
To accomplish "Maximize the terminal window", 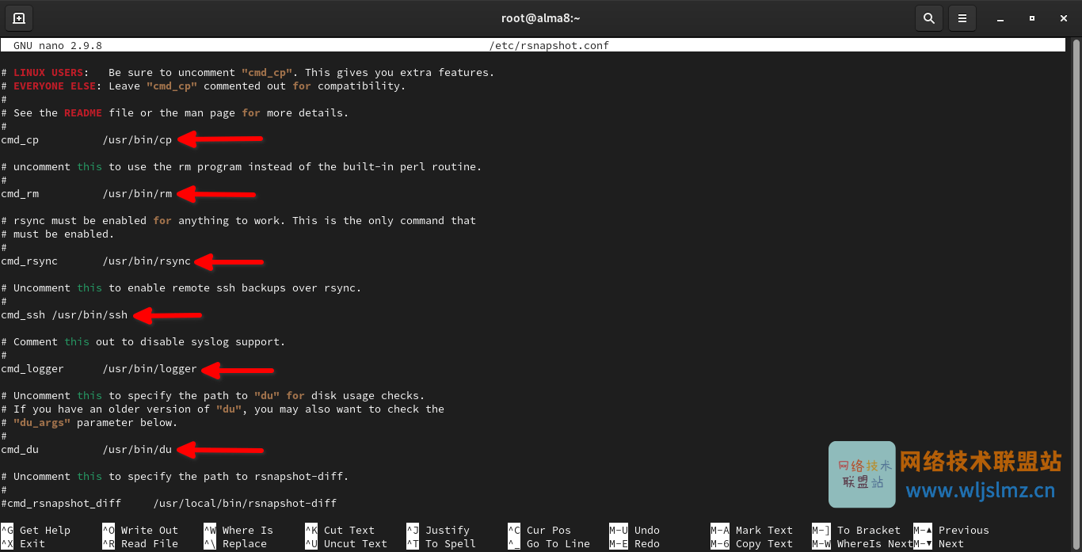I will pyautogui.click(x=1031, y=17).
